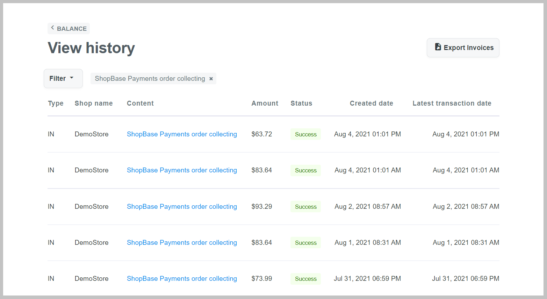Click the file icon in Export Invoices
547x299 pixels.
tap(438, 47)
